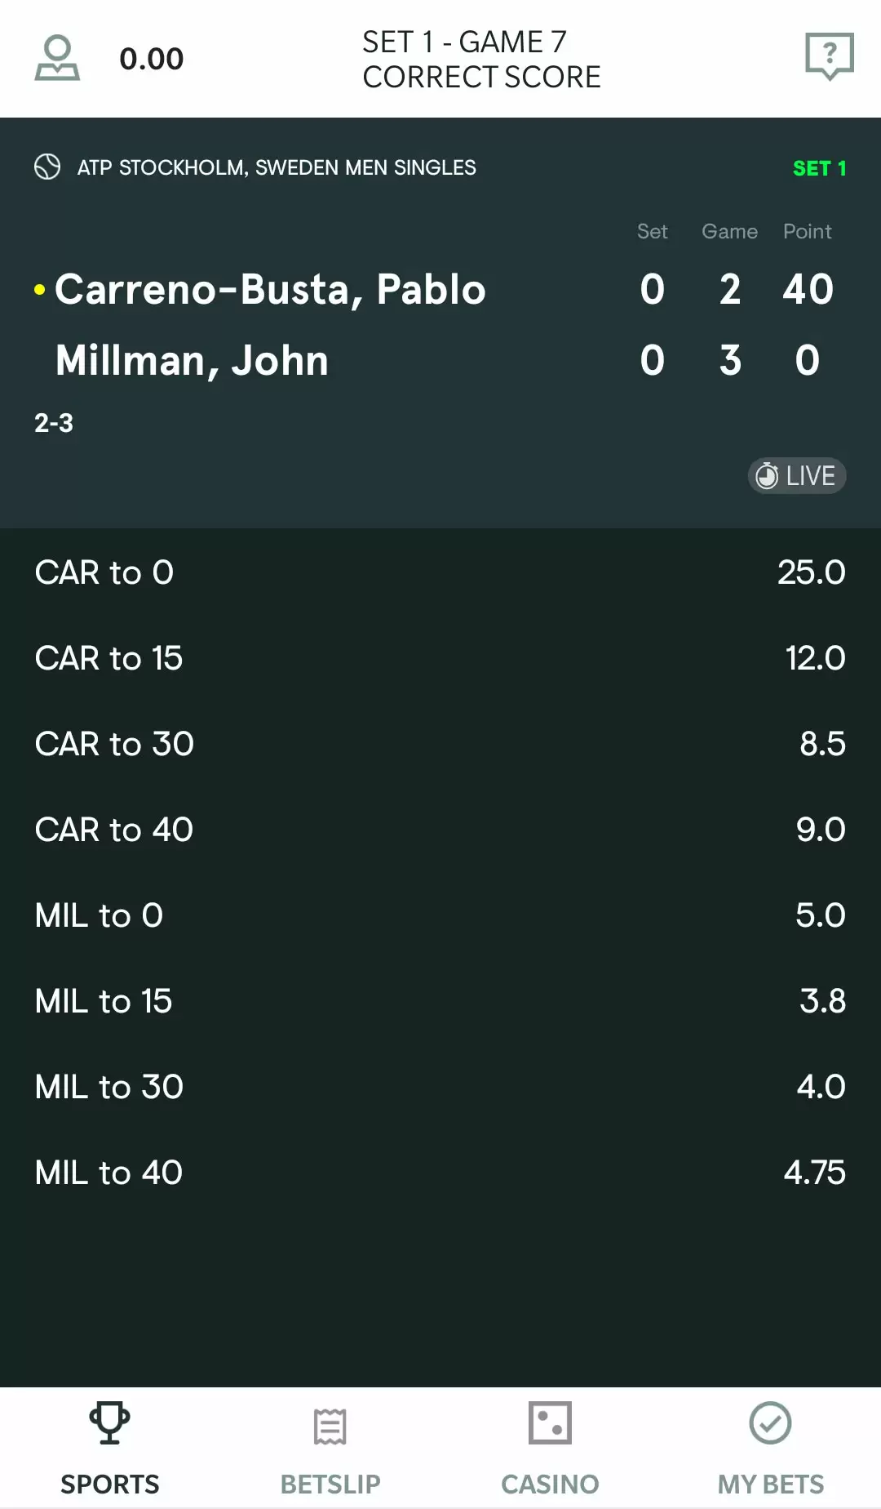The image size is (881, 1509).
Task: Select CAR to 0 at 25.0
Action: [x=440, y=572]
